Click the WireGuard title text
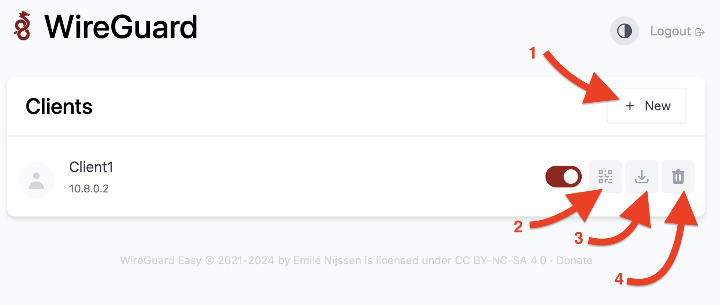 (x=121, y=27)
